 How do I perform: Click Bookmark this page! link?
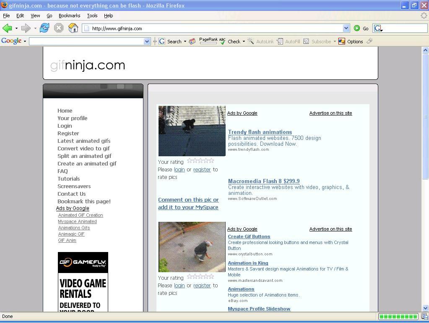[84, 201]
